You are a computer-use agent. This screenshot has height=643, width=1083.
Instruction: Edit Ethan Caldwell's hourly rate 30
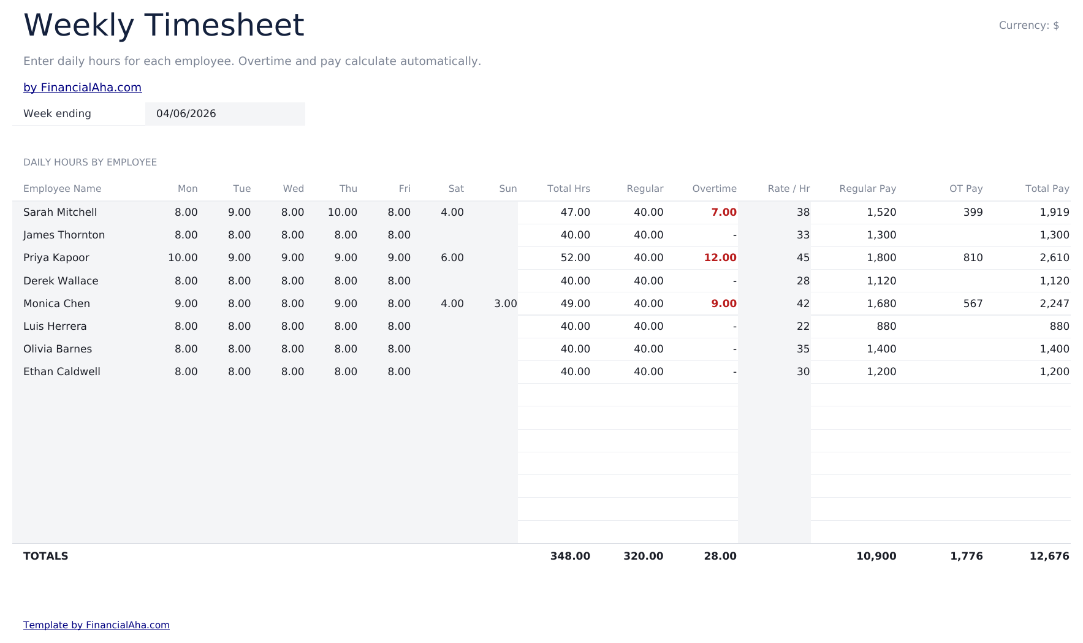click(803, 371)
